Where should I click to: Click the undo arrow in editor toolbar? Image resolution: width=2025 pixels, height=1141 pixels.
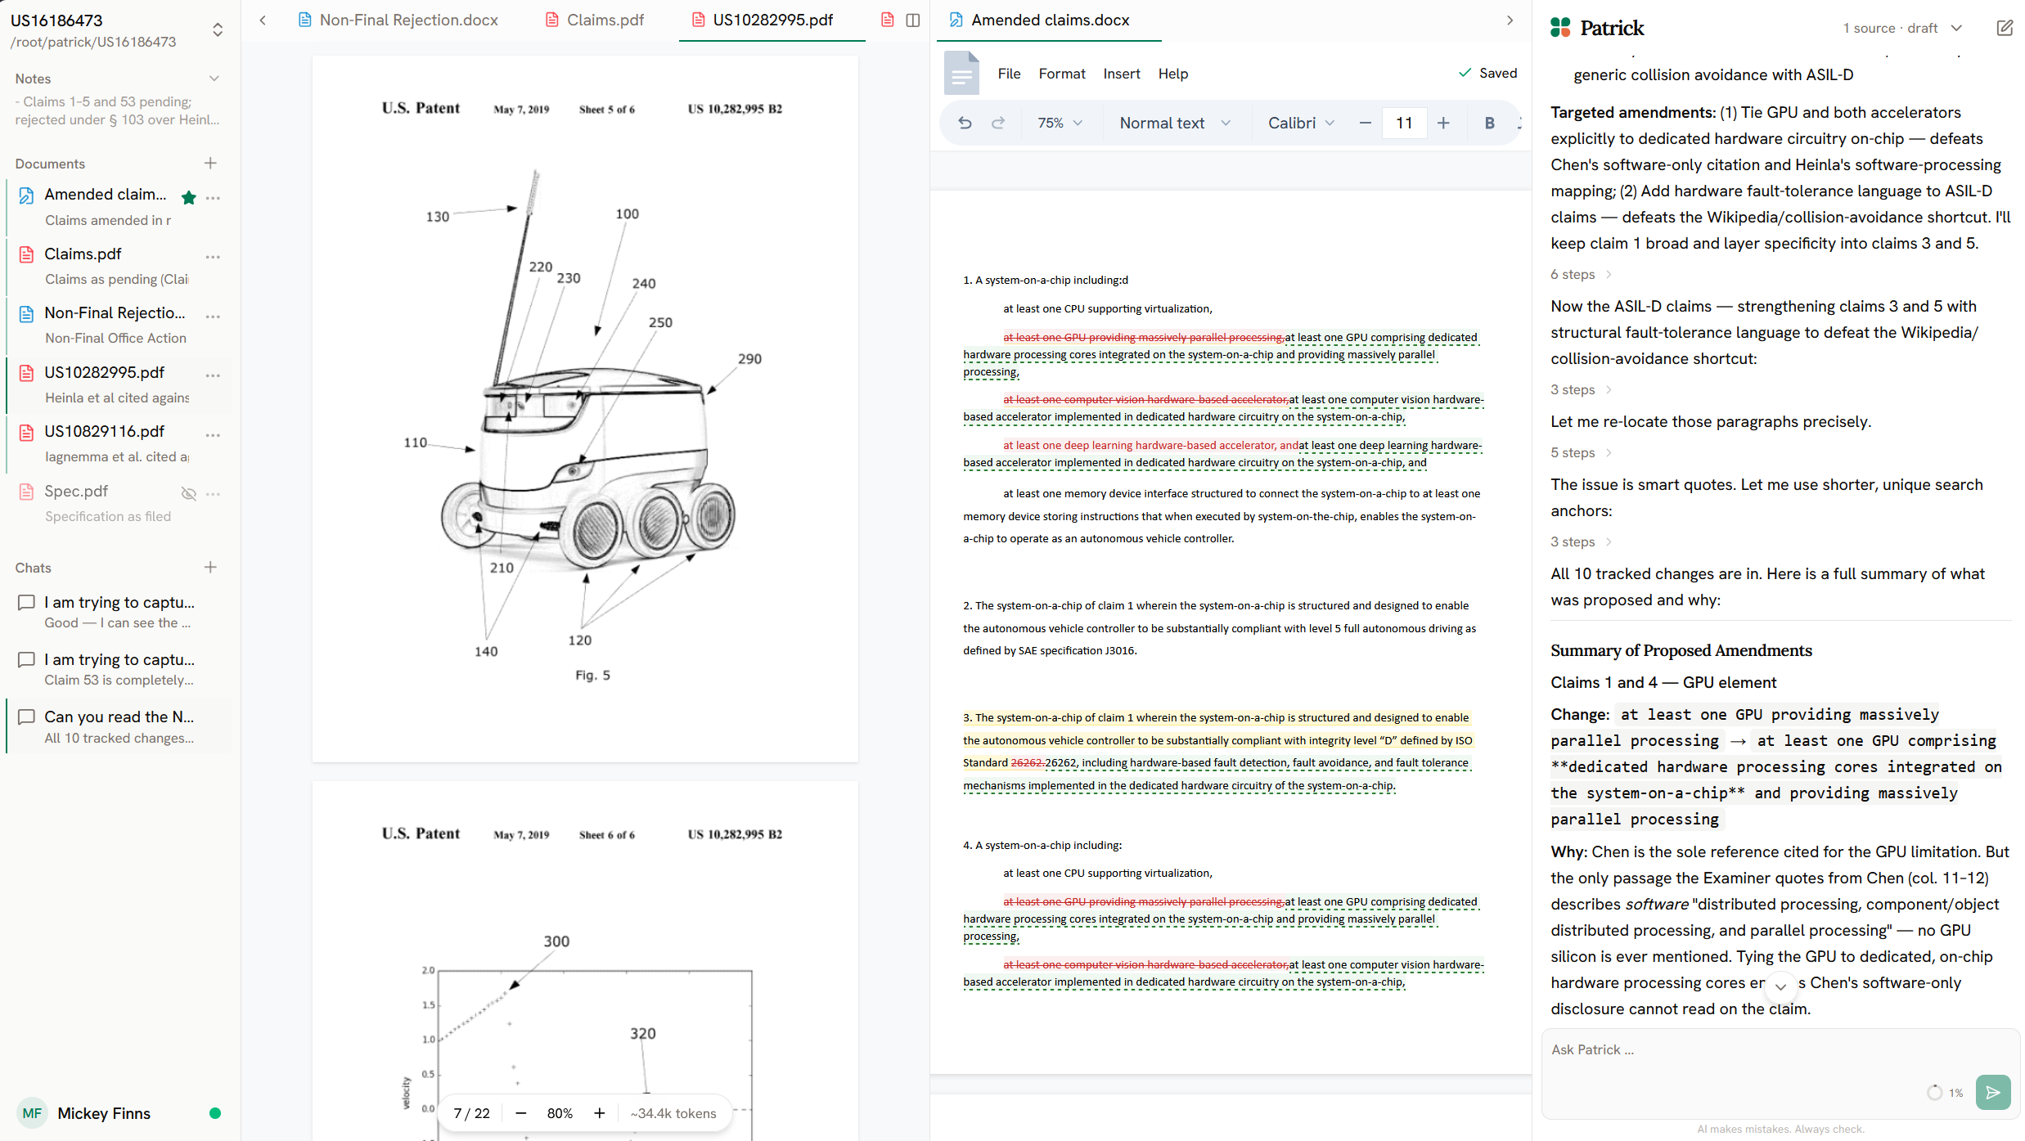pyautogui.click(x=965, y=123)
